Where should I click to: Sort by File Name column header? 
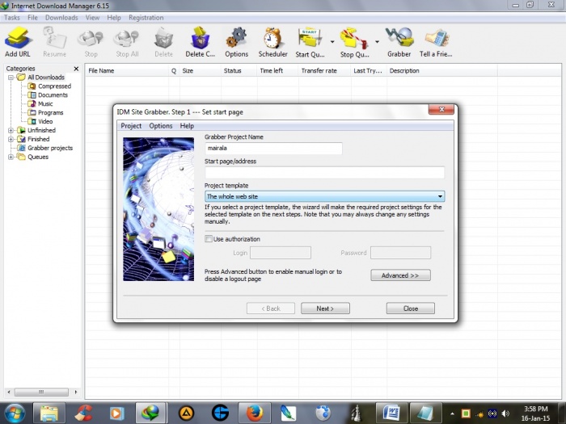[x=127, y=71]
